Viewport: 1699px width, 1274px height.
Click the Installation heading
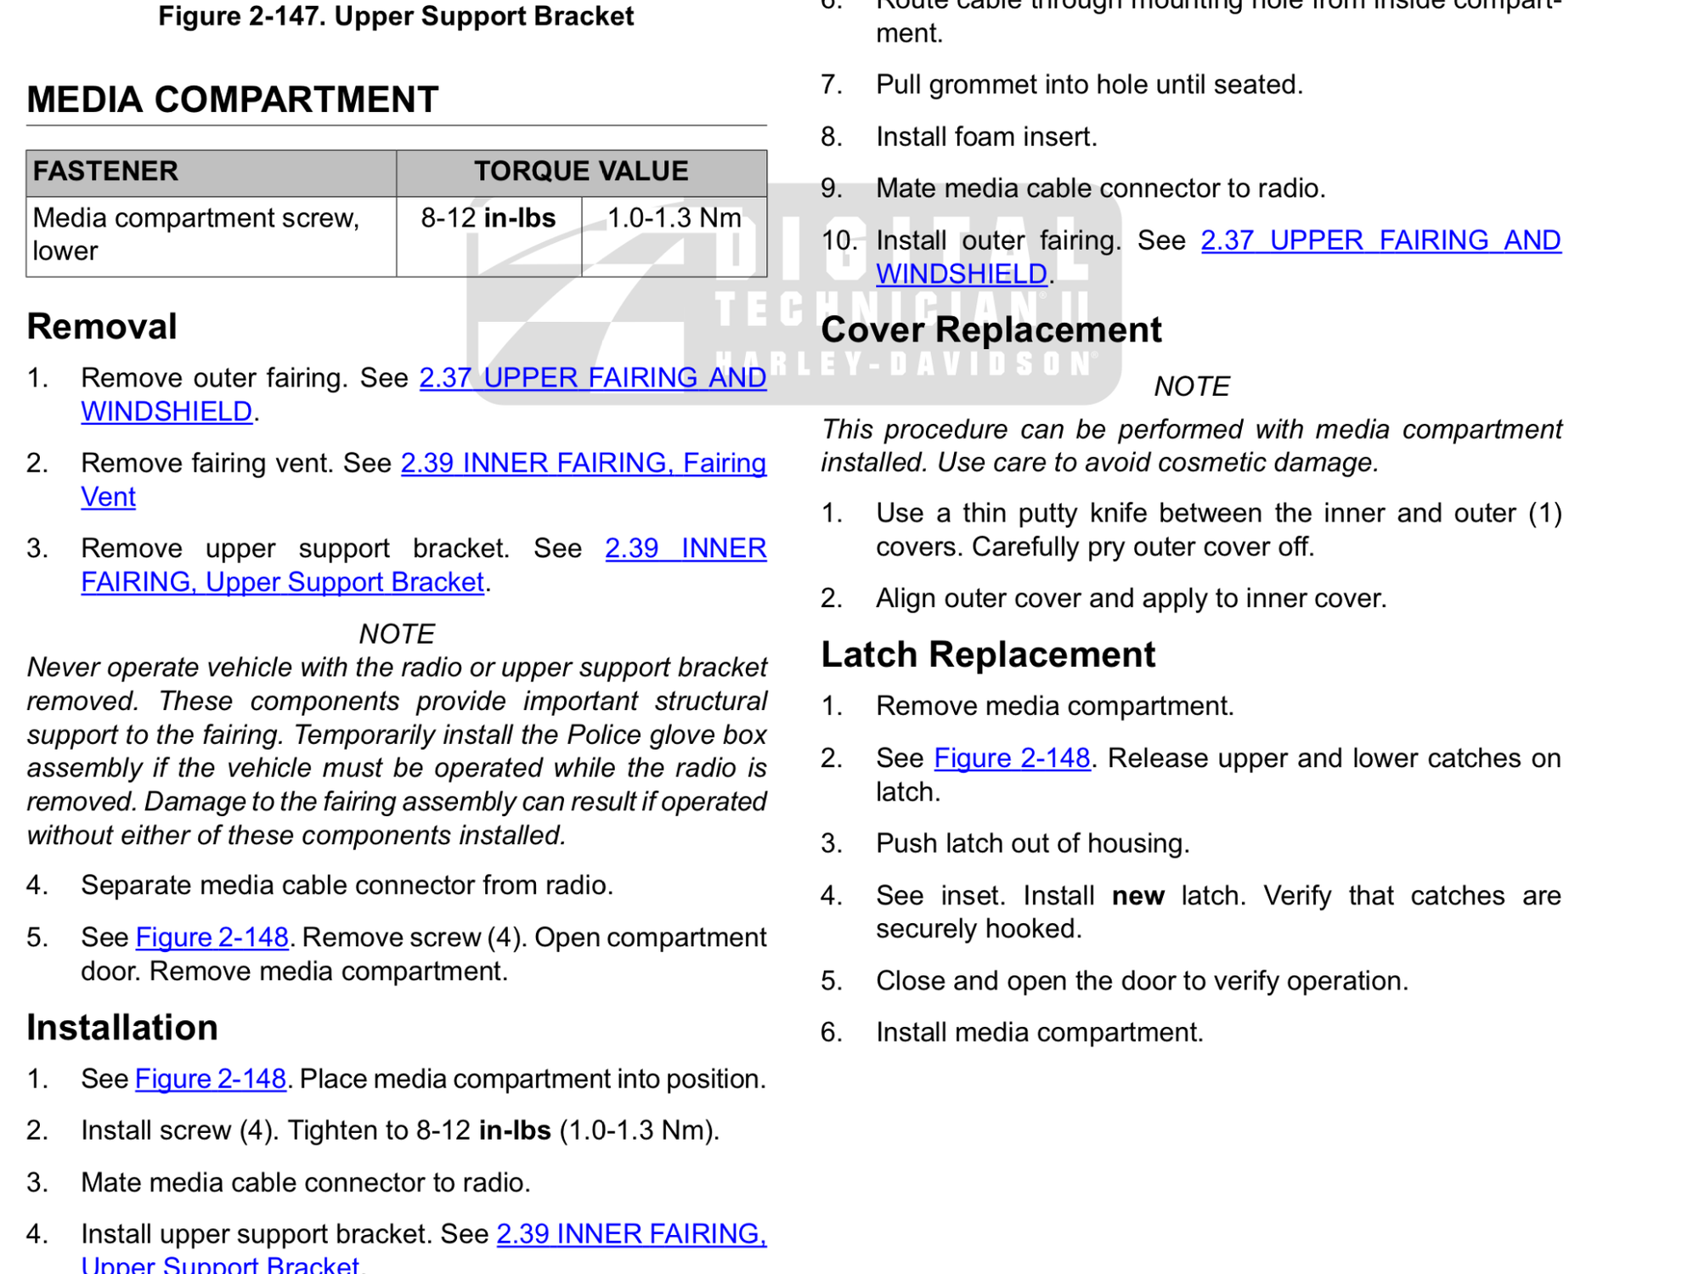click(122, 1028)
